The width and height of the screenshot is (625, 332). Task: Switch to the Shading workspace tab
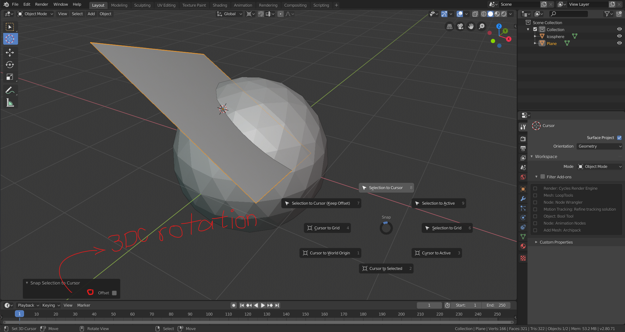click(x=220, y=5)
